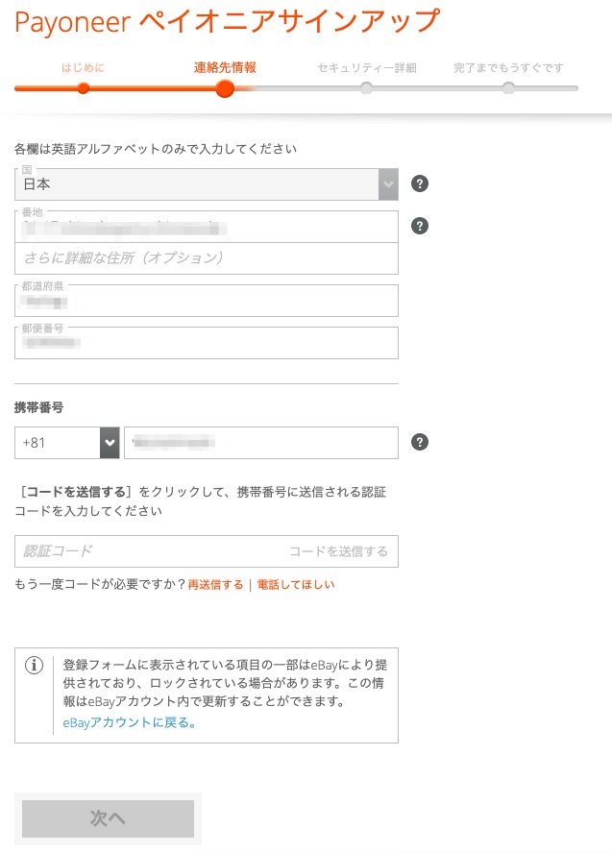The height and width of the screenshot is (853, 612).
Task: Click the 次へ button
Action: pyautogui.click(x=108, y=818)
